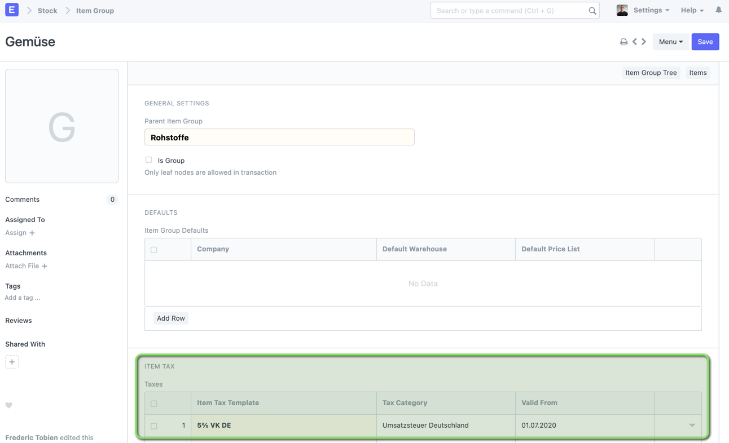Click Item Tax Template column header
Screen dimensions: 729x443
point(284,403)
